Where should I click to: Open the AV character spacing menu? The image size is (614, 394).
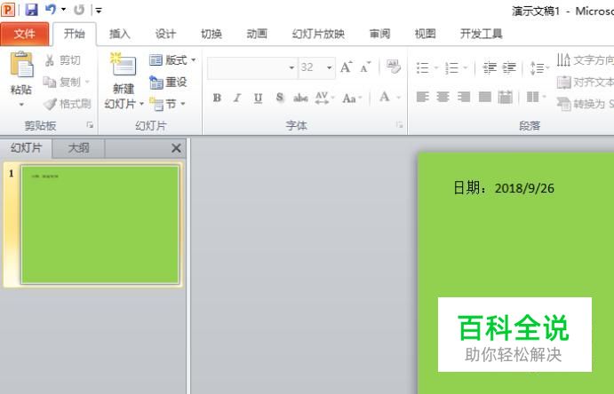[x=324, y=98]
